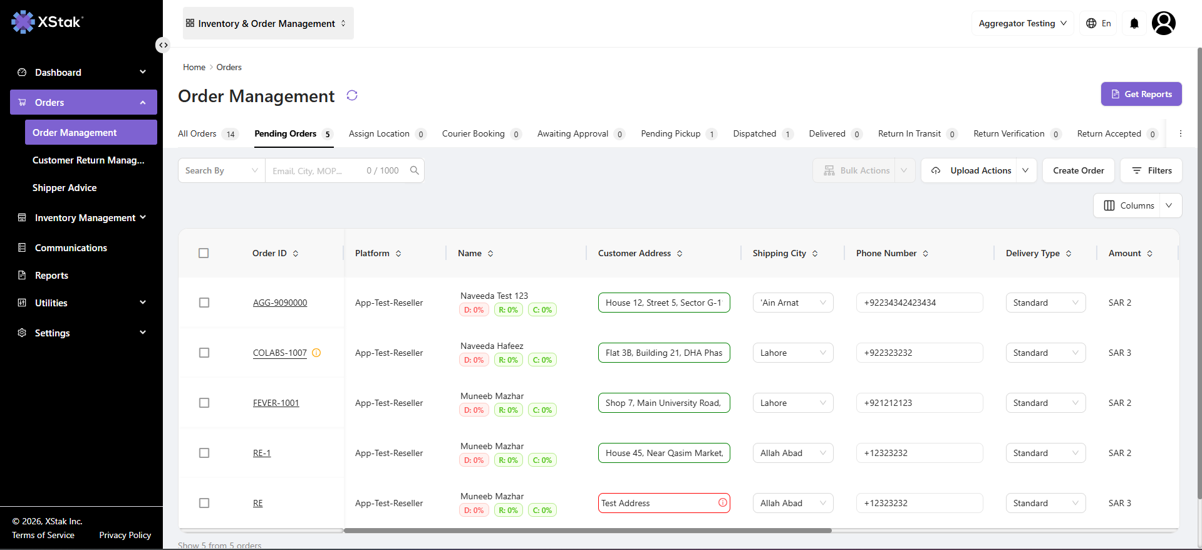The image size is (1202, 550).
Task: Click the warning icon beside COLABS-1007
Action: point(316,353)
